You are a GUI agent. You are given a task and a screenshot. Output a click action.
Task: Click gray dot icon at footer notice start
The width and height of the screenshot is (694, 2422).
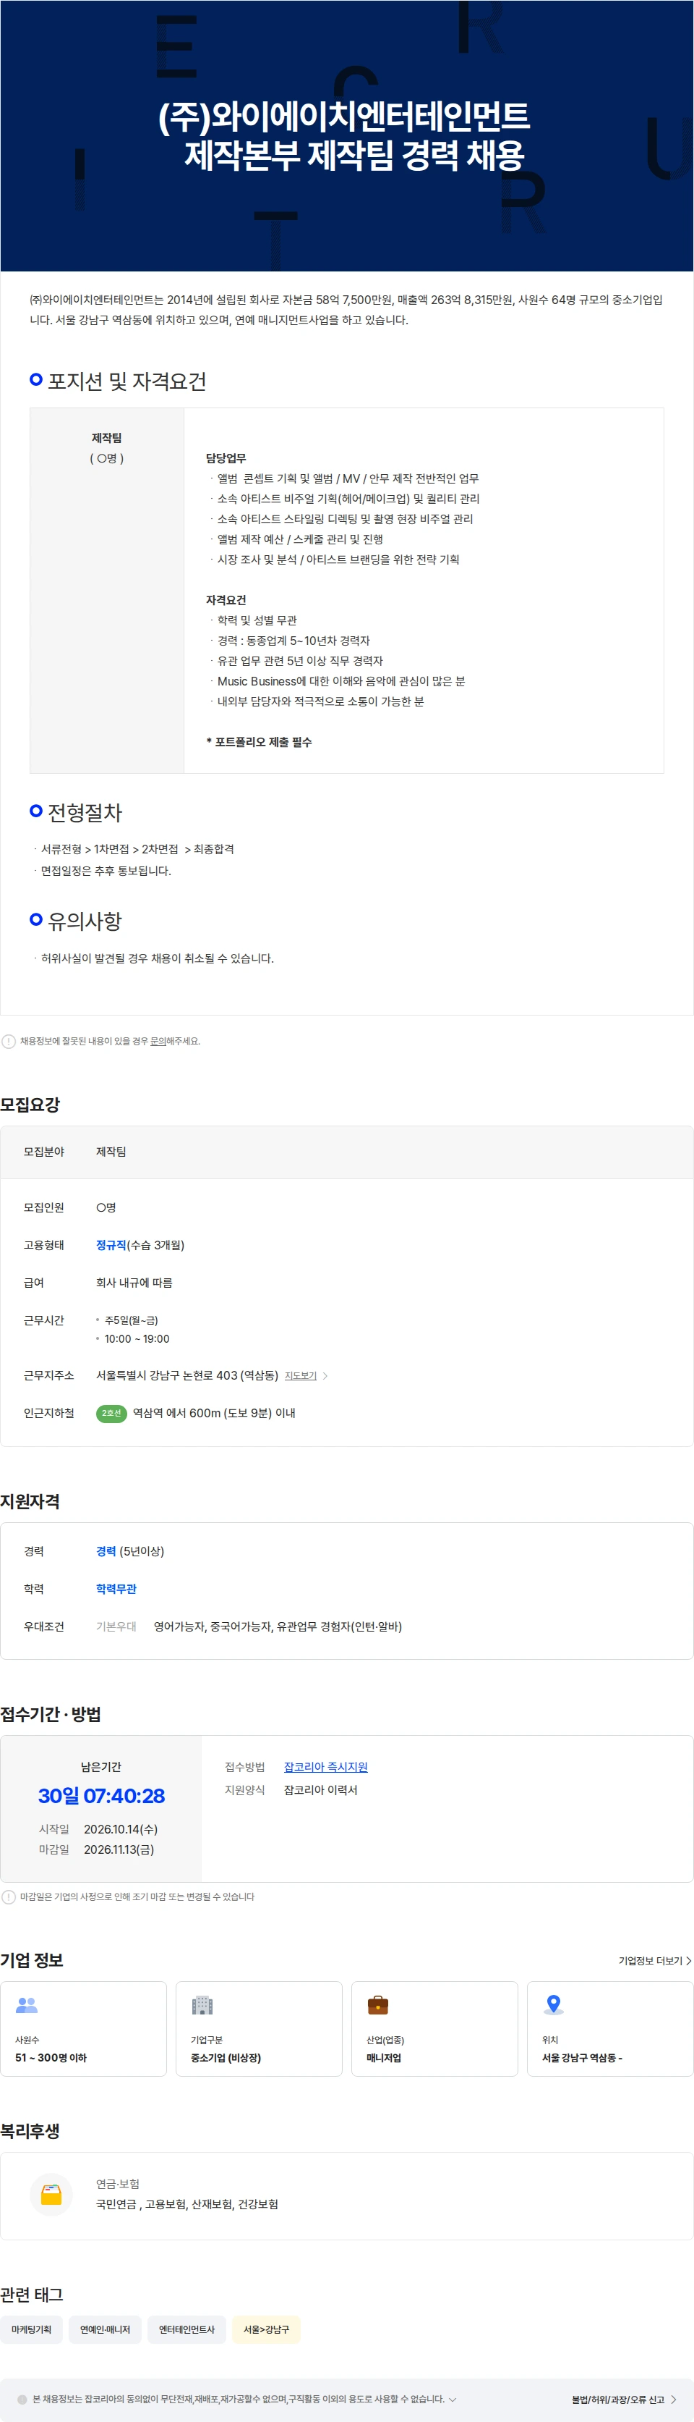(x=22, y=2400)
